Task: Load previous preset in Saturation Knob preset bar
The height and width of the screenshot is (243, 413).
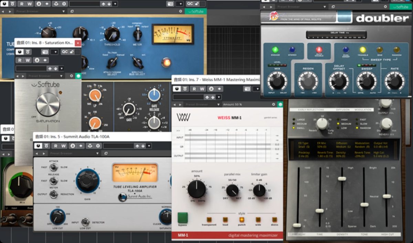Action: (18, 76)
